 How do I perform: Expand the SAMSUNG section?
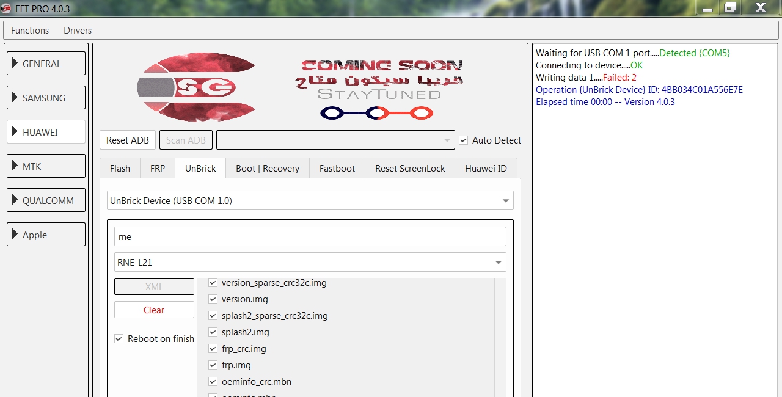46,98
